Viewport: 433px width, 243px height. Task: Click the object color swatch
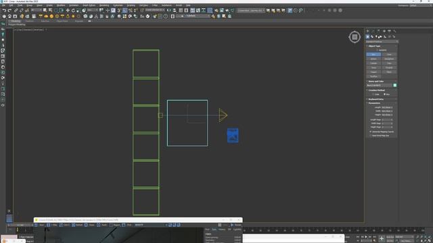395,85
